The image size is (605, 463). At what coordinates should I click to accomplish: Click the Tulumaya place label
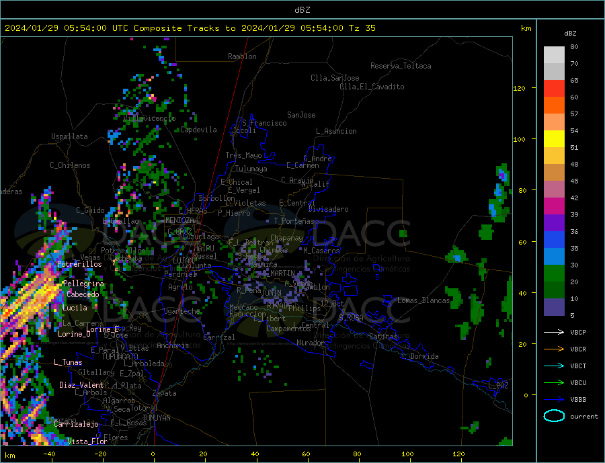click(251, 169)
